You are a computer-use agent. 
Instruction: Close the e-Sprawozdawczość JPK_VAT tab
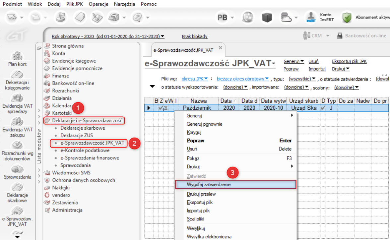(x=220, y=48)
